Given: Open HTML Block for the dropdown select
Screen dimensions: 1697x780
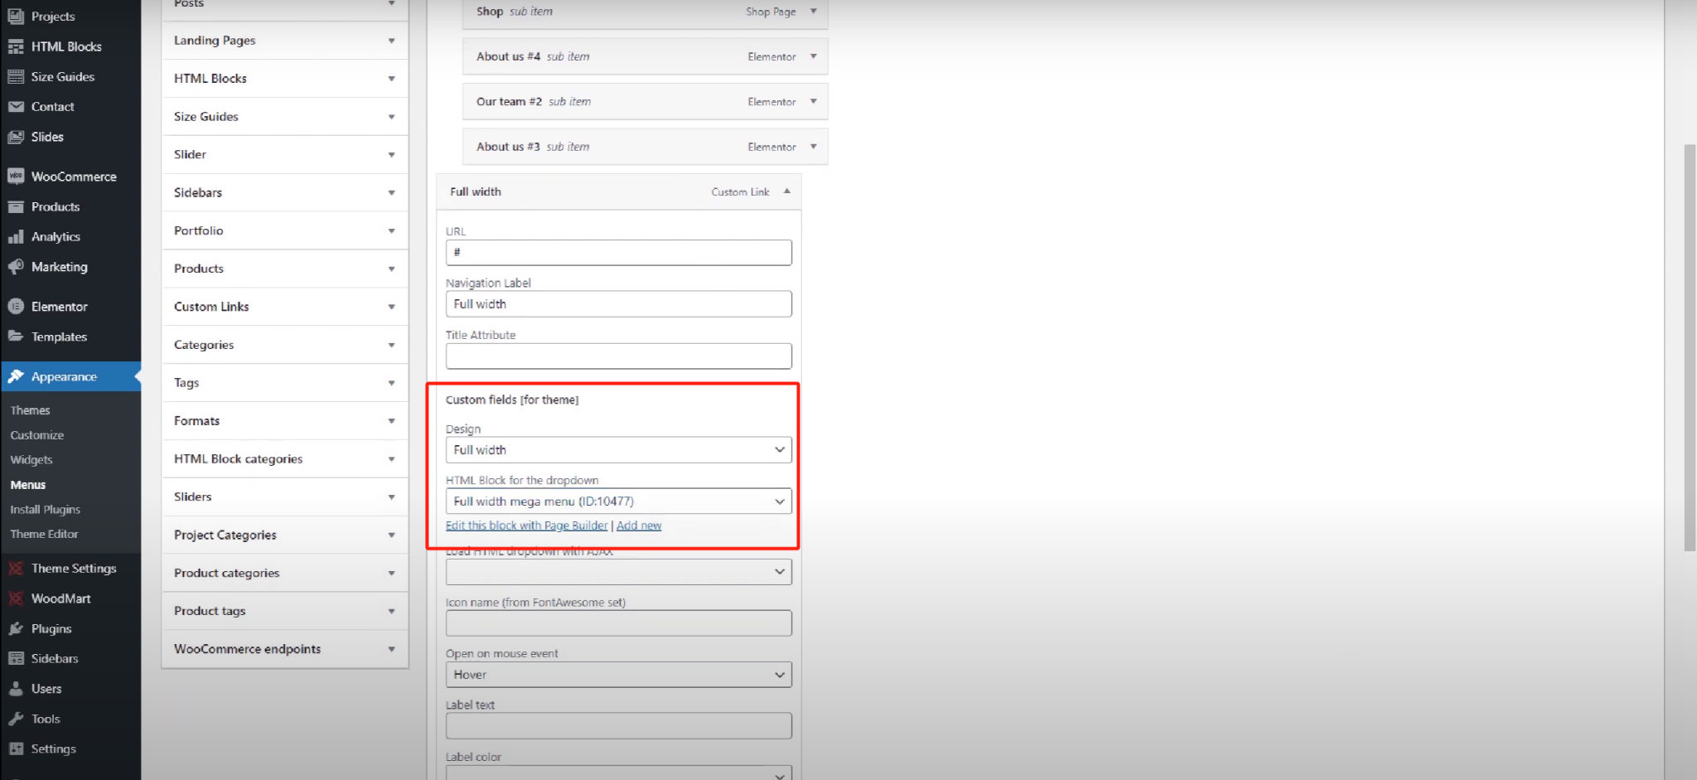Looking at the screenshot, I should (618, 501).
